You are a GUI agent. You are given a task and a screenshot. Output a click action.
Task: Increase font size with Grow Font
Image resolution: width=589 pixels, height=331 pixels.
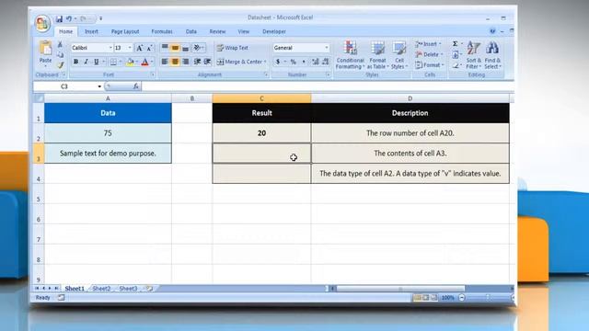(139, 48)
